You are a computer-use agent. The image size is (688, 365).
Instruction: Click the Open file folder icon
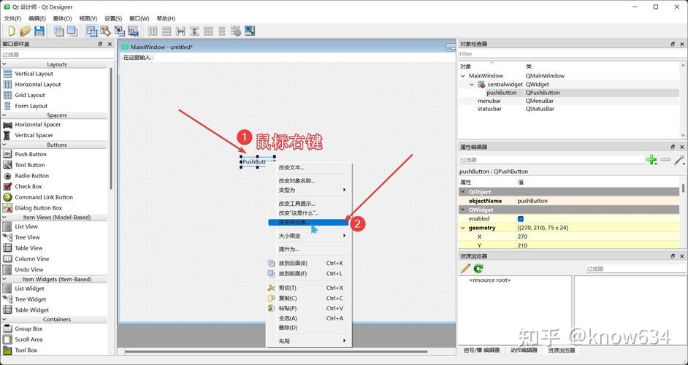coord(26,31)
